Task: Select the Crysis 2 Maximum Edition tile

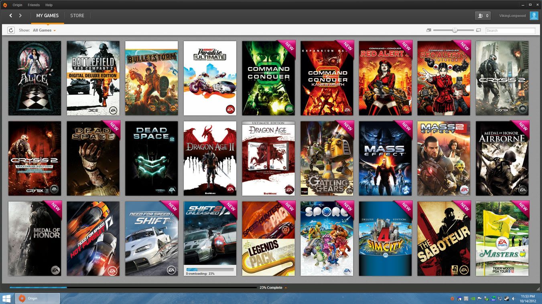Action: [35, 158]
